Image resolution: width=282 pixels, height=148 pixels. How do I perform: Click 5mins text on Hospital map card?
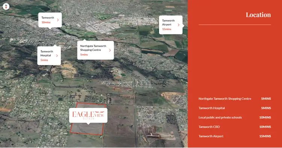coord(44,60)
